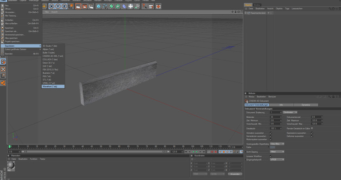Click the Bildrate input field
This screenshot has height=180, width=341.
click(x=276, y=117)
